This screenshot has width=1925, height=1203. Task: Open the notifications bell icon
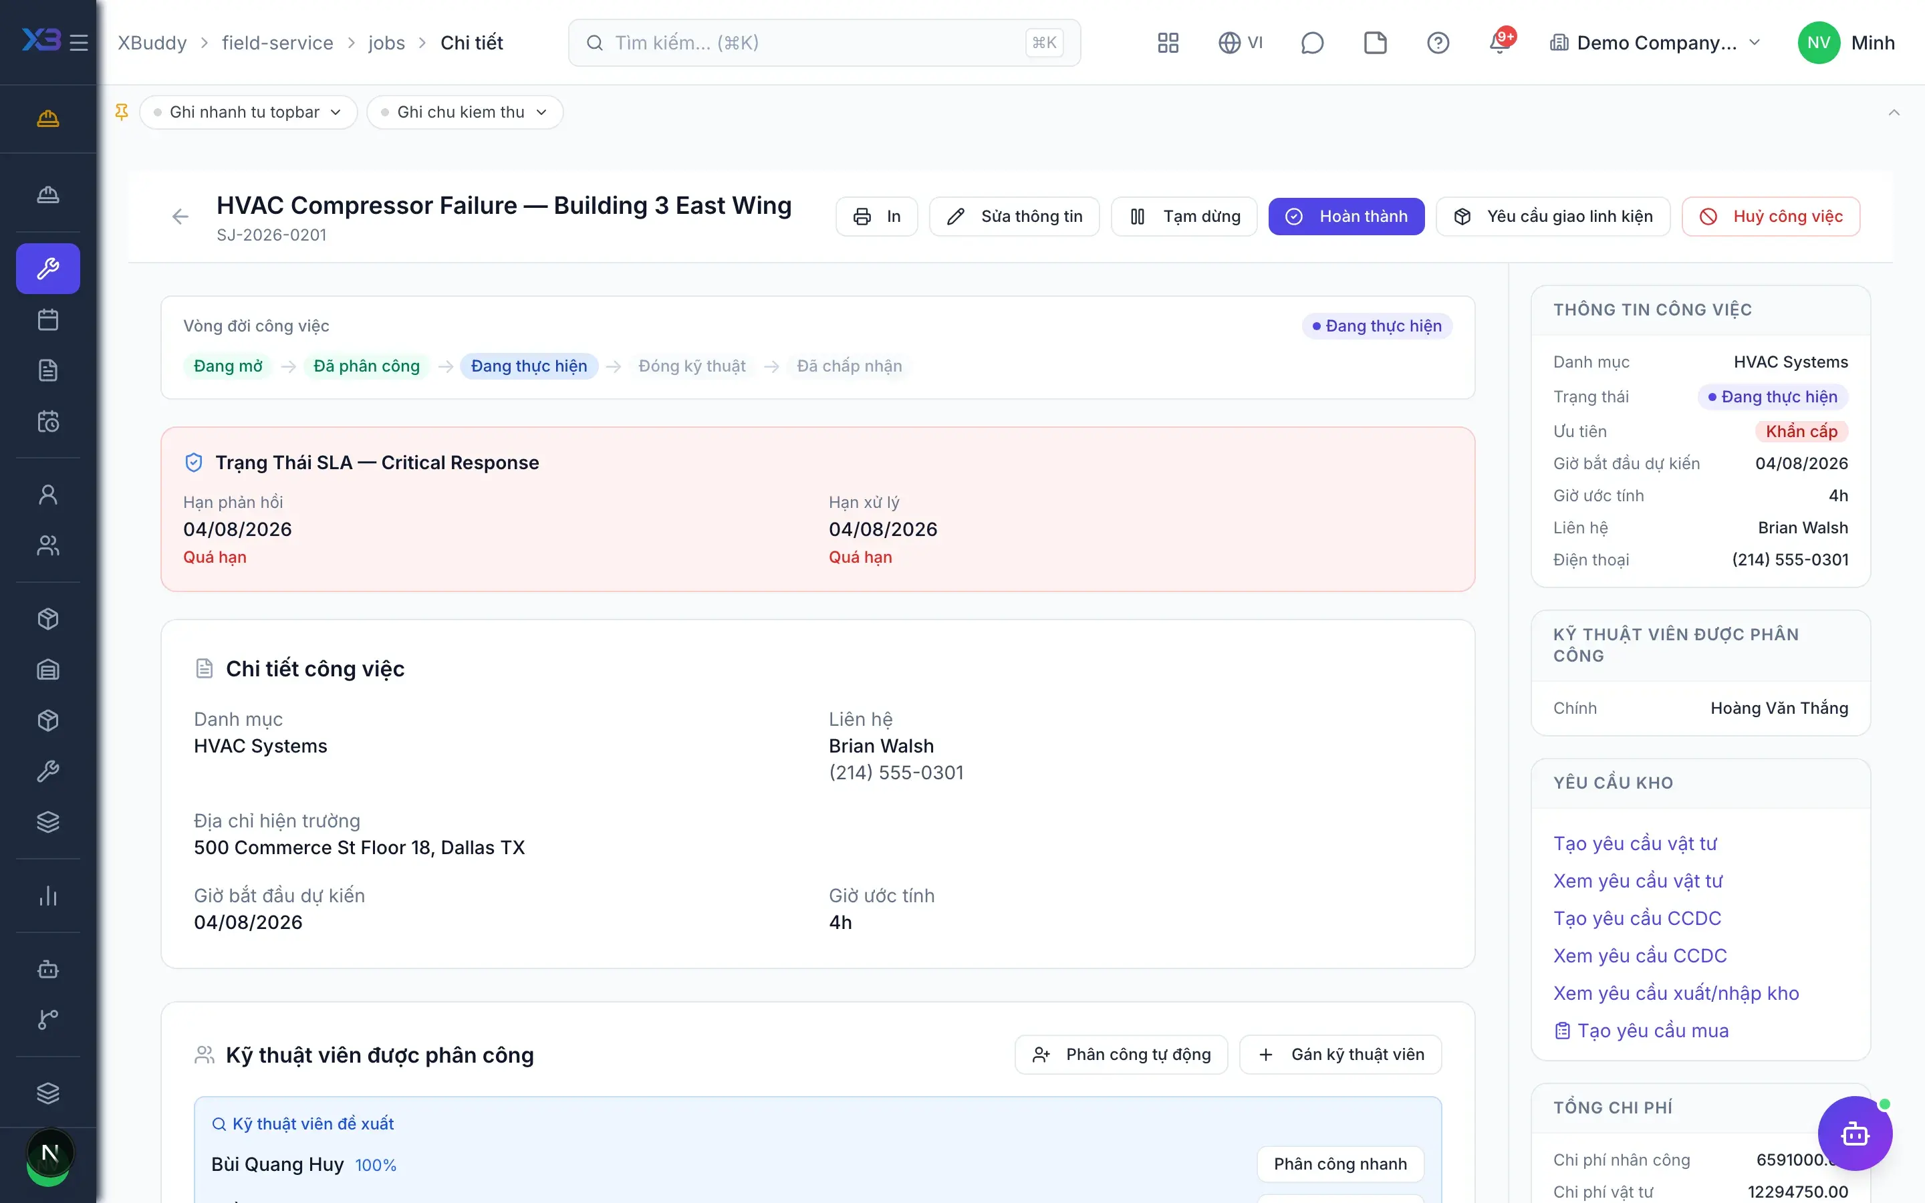(1500, 42)
